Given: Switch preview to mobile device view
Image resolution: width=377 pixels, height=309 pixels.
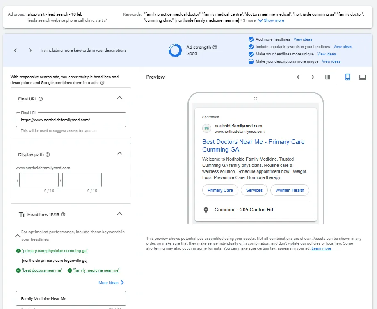Looking at the screenshot, I should point(347,77).
